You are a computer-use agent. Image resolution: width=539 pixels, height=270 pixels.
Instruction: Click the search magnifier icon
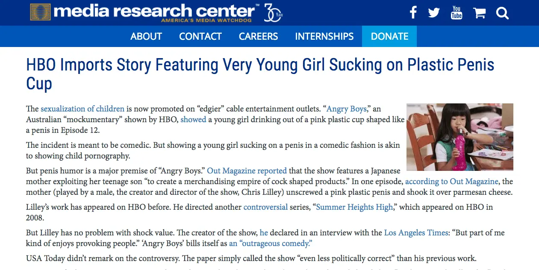[x=502, y=13]
